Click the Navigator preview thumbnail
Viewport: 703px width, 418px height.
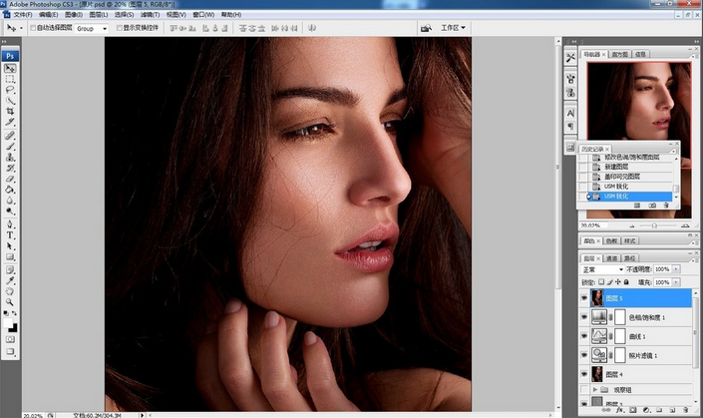pyautogui.click(x=639, y=101)
